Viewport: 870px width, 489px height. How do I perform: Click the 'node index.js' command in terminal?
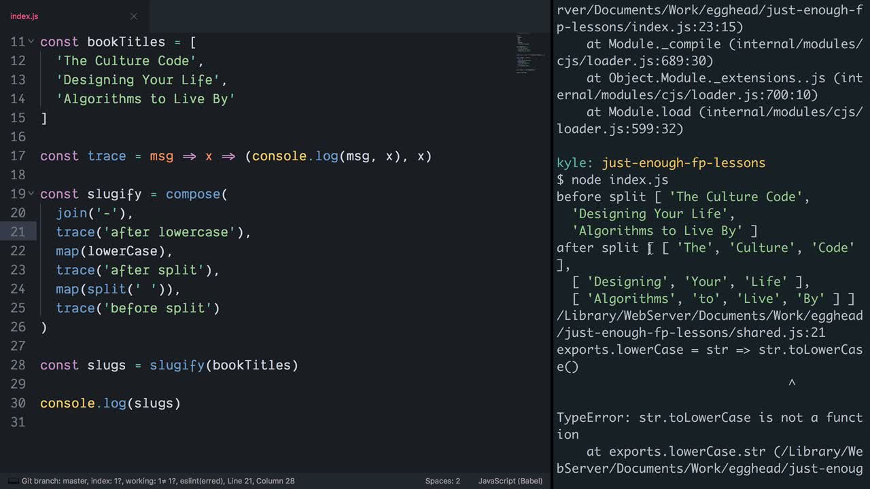pyautogui.click(x=619, y=180)
